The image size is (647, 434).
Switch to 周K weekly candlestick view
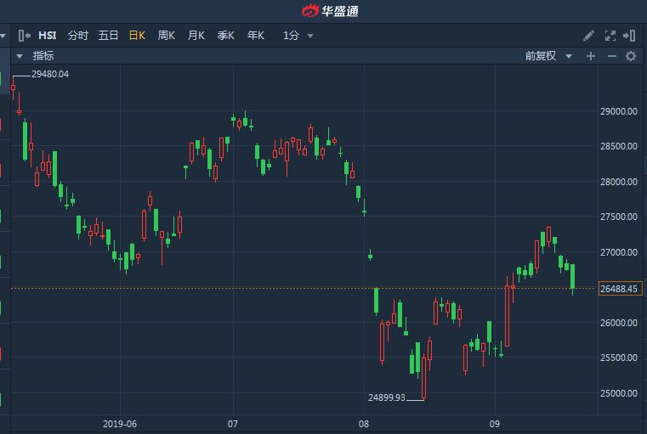point(166,36)
